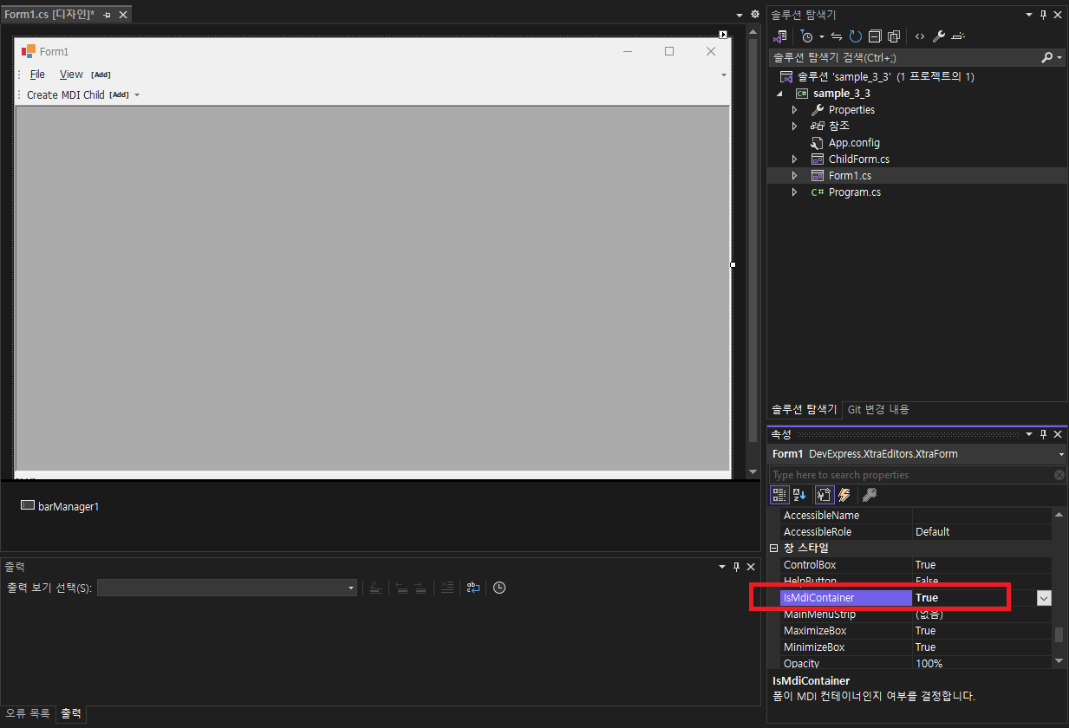1069x728 pixels.
Task: Select 솔루션 탐색기 bottom tab
Action: pyautogui.click(x=805, y=409)
